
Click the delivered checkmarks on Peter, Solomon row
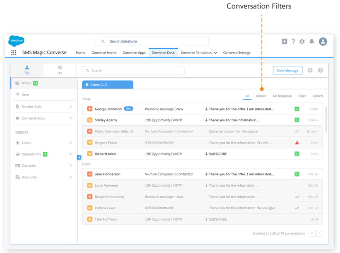[297, 131]
